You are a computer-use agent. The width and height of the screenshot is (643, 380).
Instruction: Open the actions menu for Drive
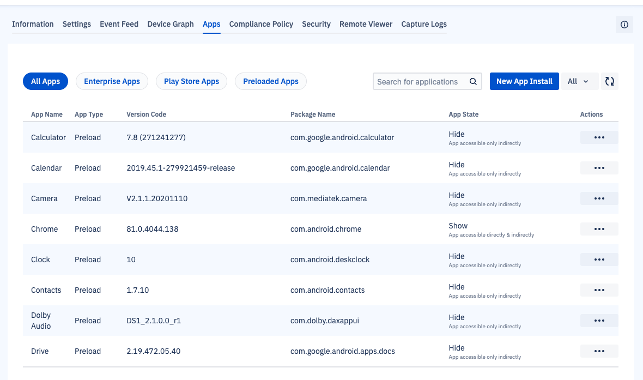point(599,351)
